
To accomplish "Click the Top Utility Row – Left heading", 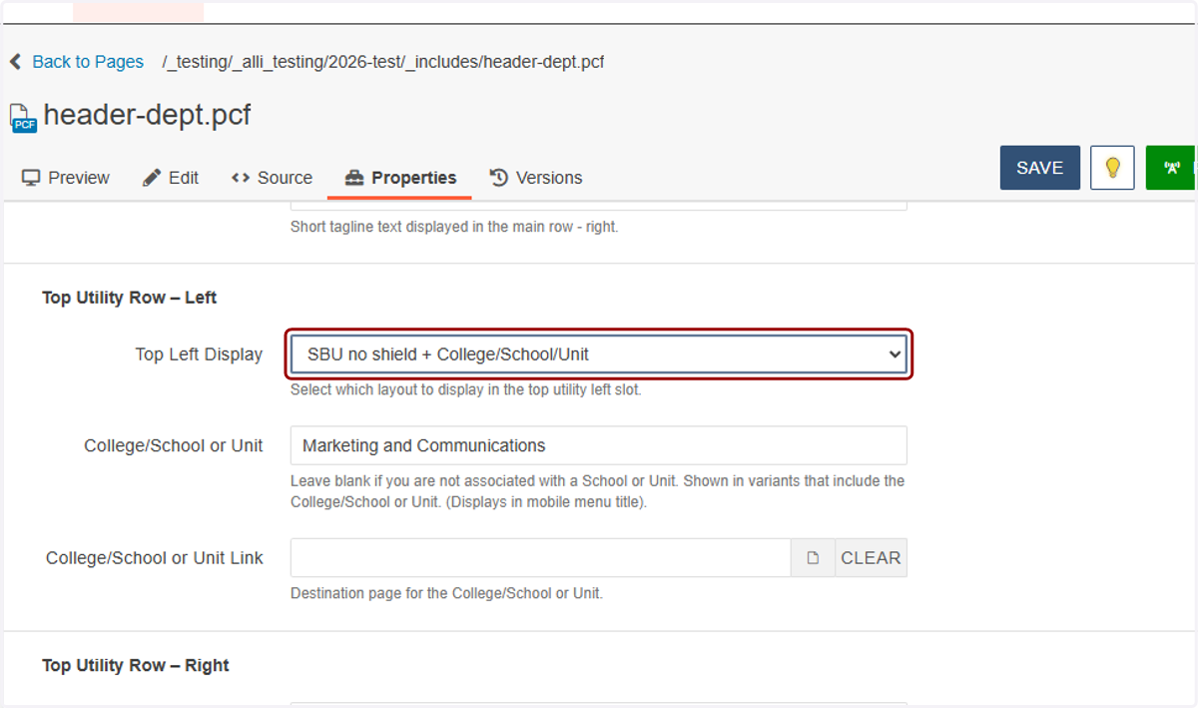I will [130, 298].
